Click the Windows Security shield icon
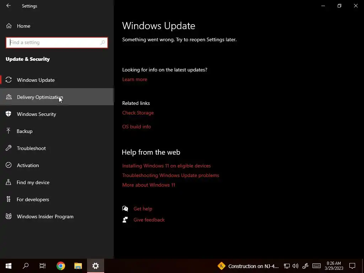The width and height of the screenshot is (364, 273). coord(9,114)
